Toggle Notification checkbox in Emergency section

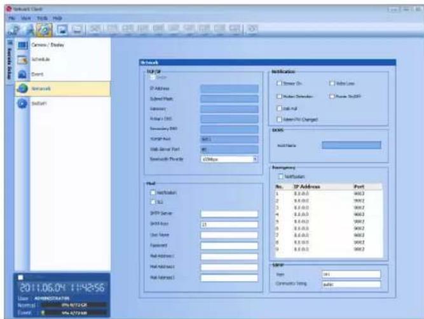[x=281, y=176]
